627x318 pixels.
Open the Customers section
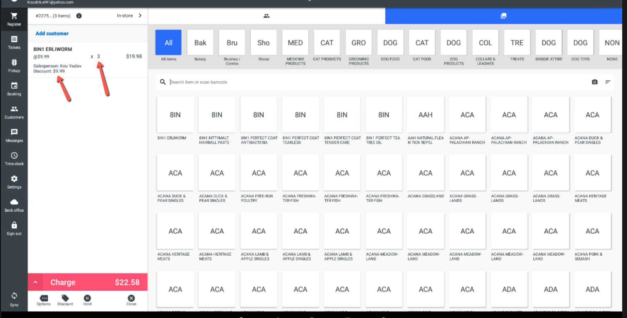14,112
